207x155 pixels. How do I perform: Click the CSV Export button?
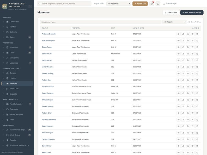click(171, 13)
